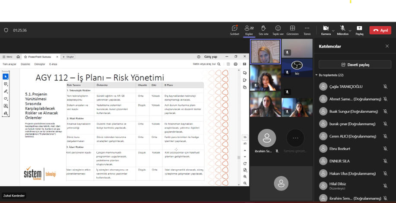Open the Kişiler participants list
The width and height of the screenshot is (396, 203).
[249, 29]
